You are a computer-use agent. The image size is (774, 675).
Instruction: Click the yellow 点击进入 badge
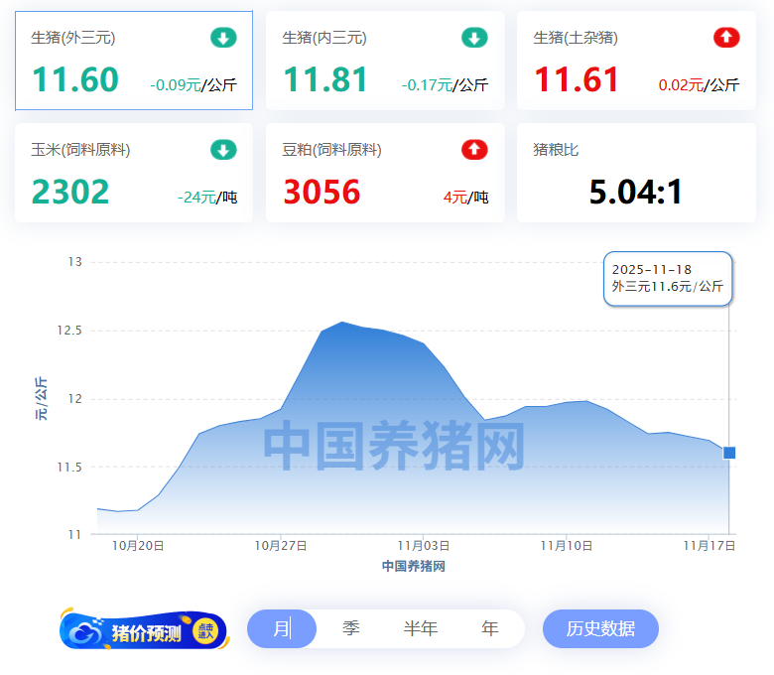(x=206, y=630)
